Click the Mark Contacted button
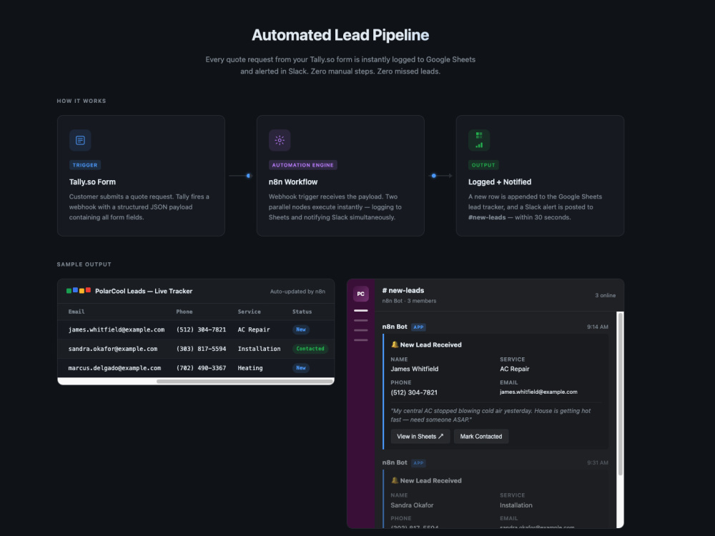The height and width of the screenshot is (536, 715). (x=481, y=436)
